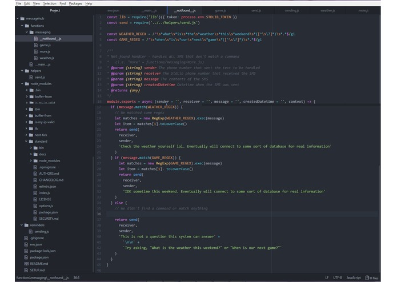Image resolution: width=397 pixels, height=282 pixels.
Task: Switch to the env.json editor tab
Action: (113, 11)
